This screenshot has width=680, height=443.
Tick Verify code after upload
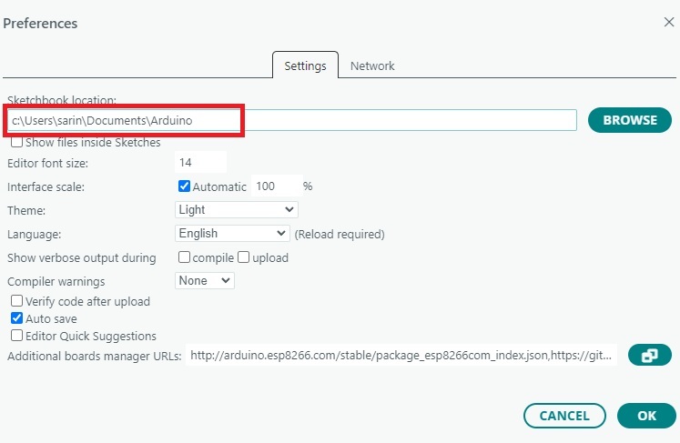(x=17, y=301)
